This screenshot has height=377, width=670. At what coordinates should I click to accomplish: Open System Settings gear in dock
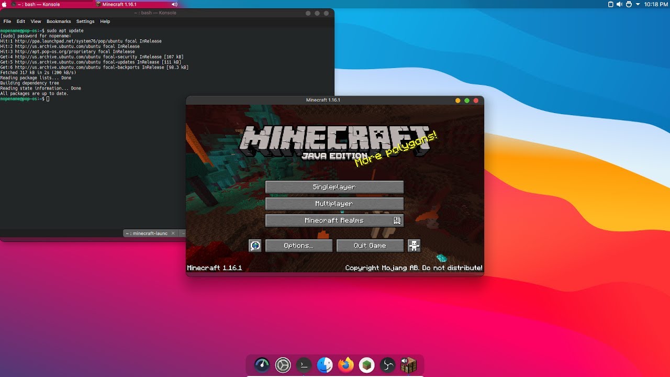click(x=283, y=364)
